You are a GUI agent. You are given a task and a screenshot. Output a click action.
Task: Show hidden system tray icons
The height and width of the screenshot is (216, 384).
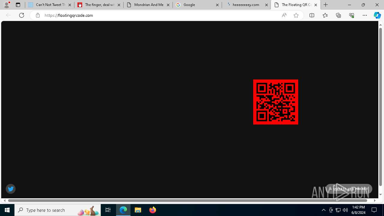pos(323,210)
